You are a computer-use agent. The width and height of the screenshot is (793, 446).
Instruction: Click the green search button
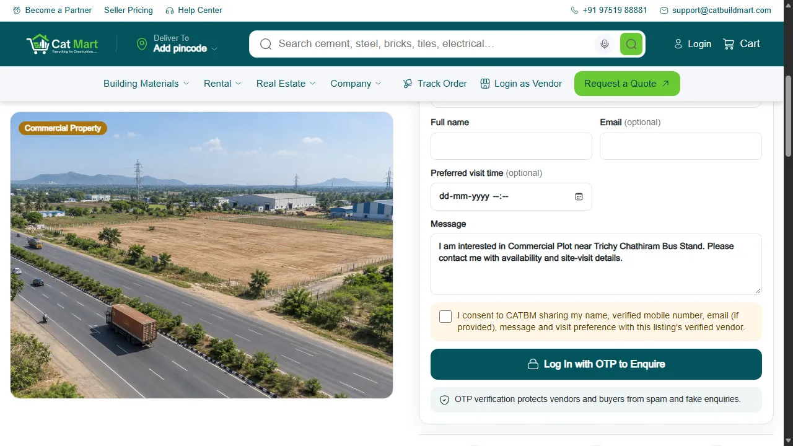tap(631, 44)
